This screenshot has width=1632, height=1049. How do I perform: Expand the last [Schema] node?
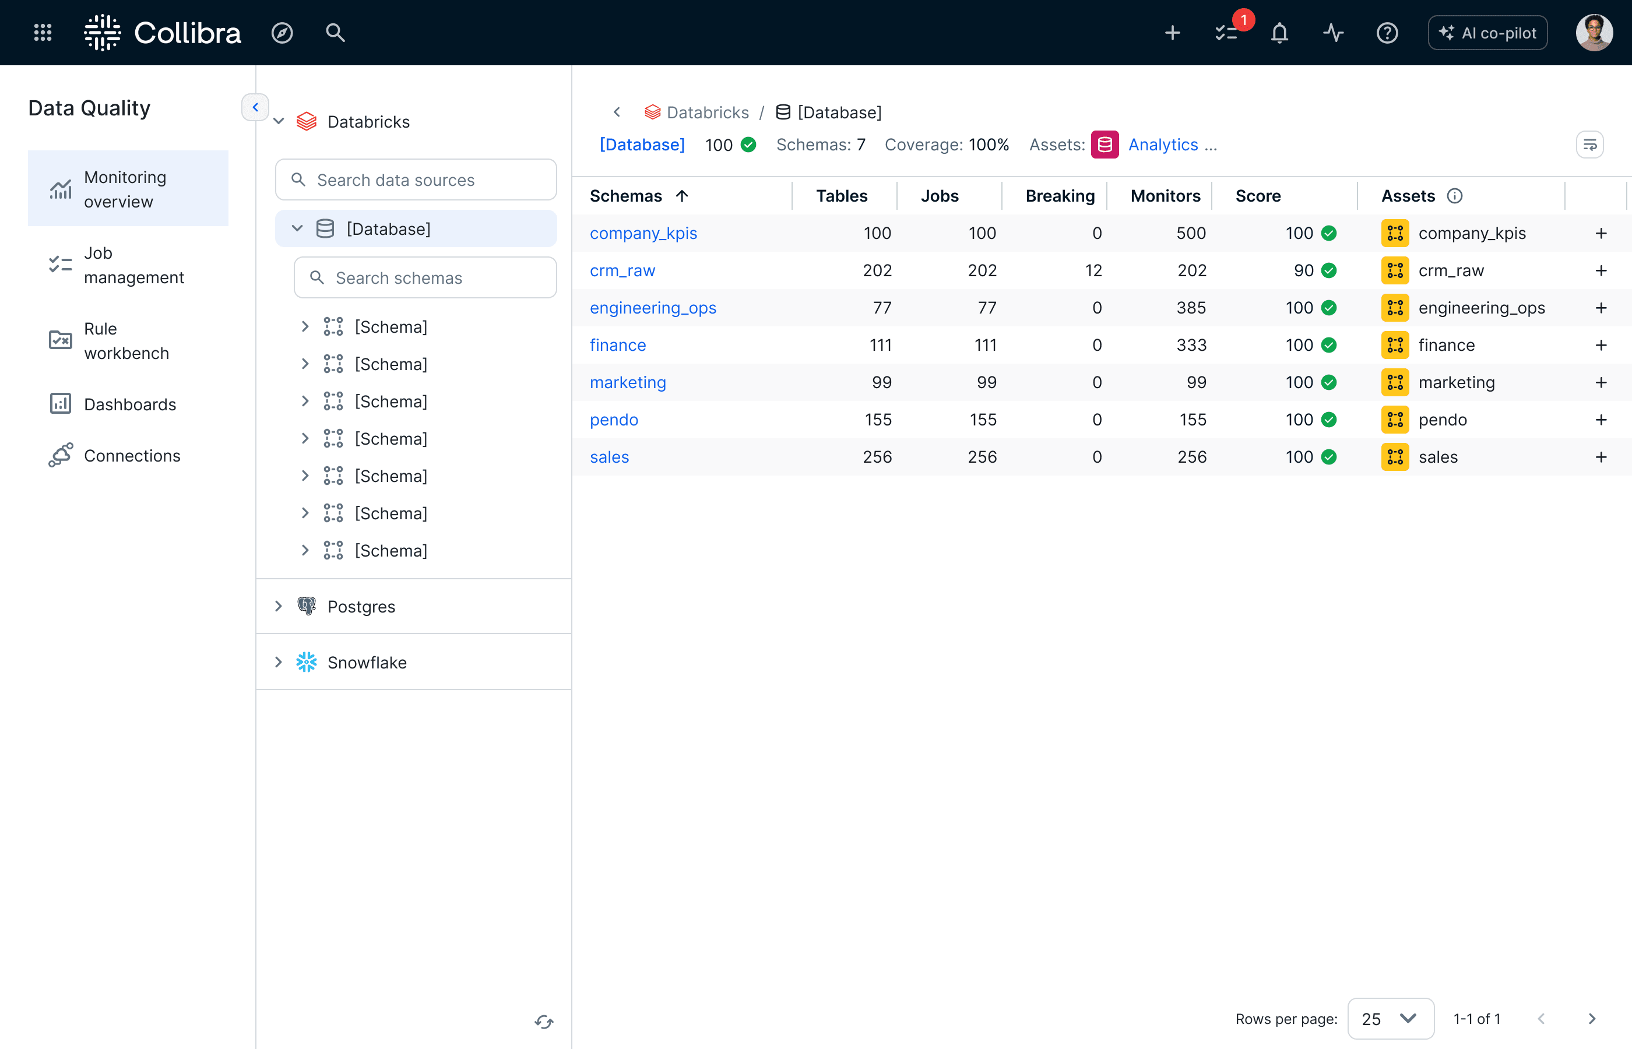click(x=305, y=550)
